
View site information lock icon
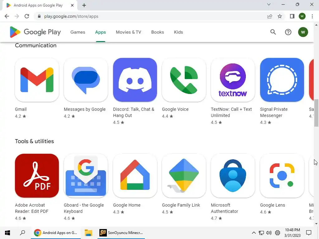(39, 16)
